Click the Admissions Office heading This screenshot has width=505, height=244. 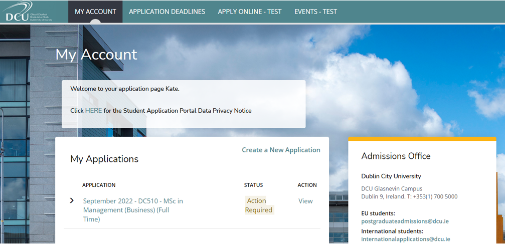(x=396, y=156)
